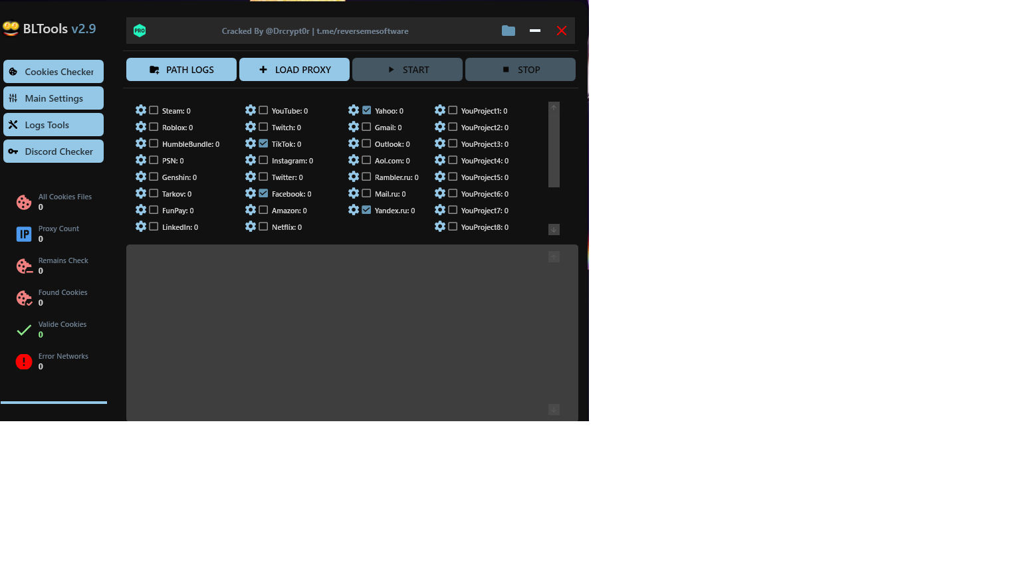The height and width of the screenshot is (574, 1021).
Task: Uncheck the Yahoo checkbox
Action: pos(366,110)
